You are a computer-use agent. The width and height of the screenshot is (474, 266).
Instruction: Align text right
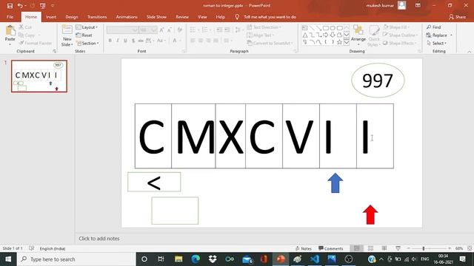click(x=208, y=41)
